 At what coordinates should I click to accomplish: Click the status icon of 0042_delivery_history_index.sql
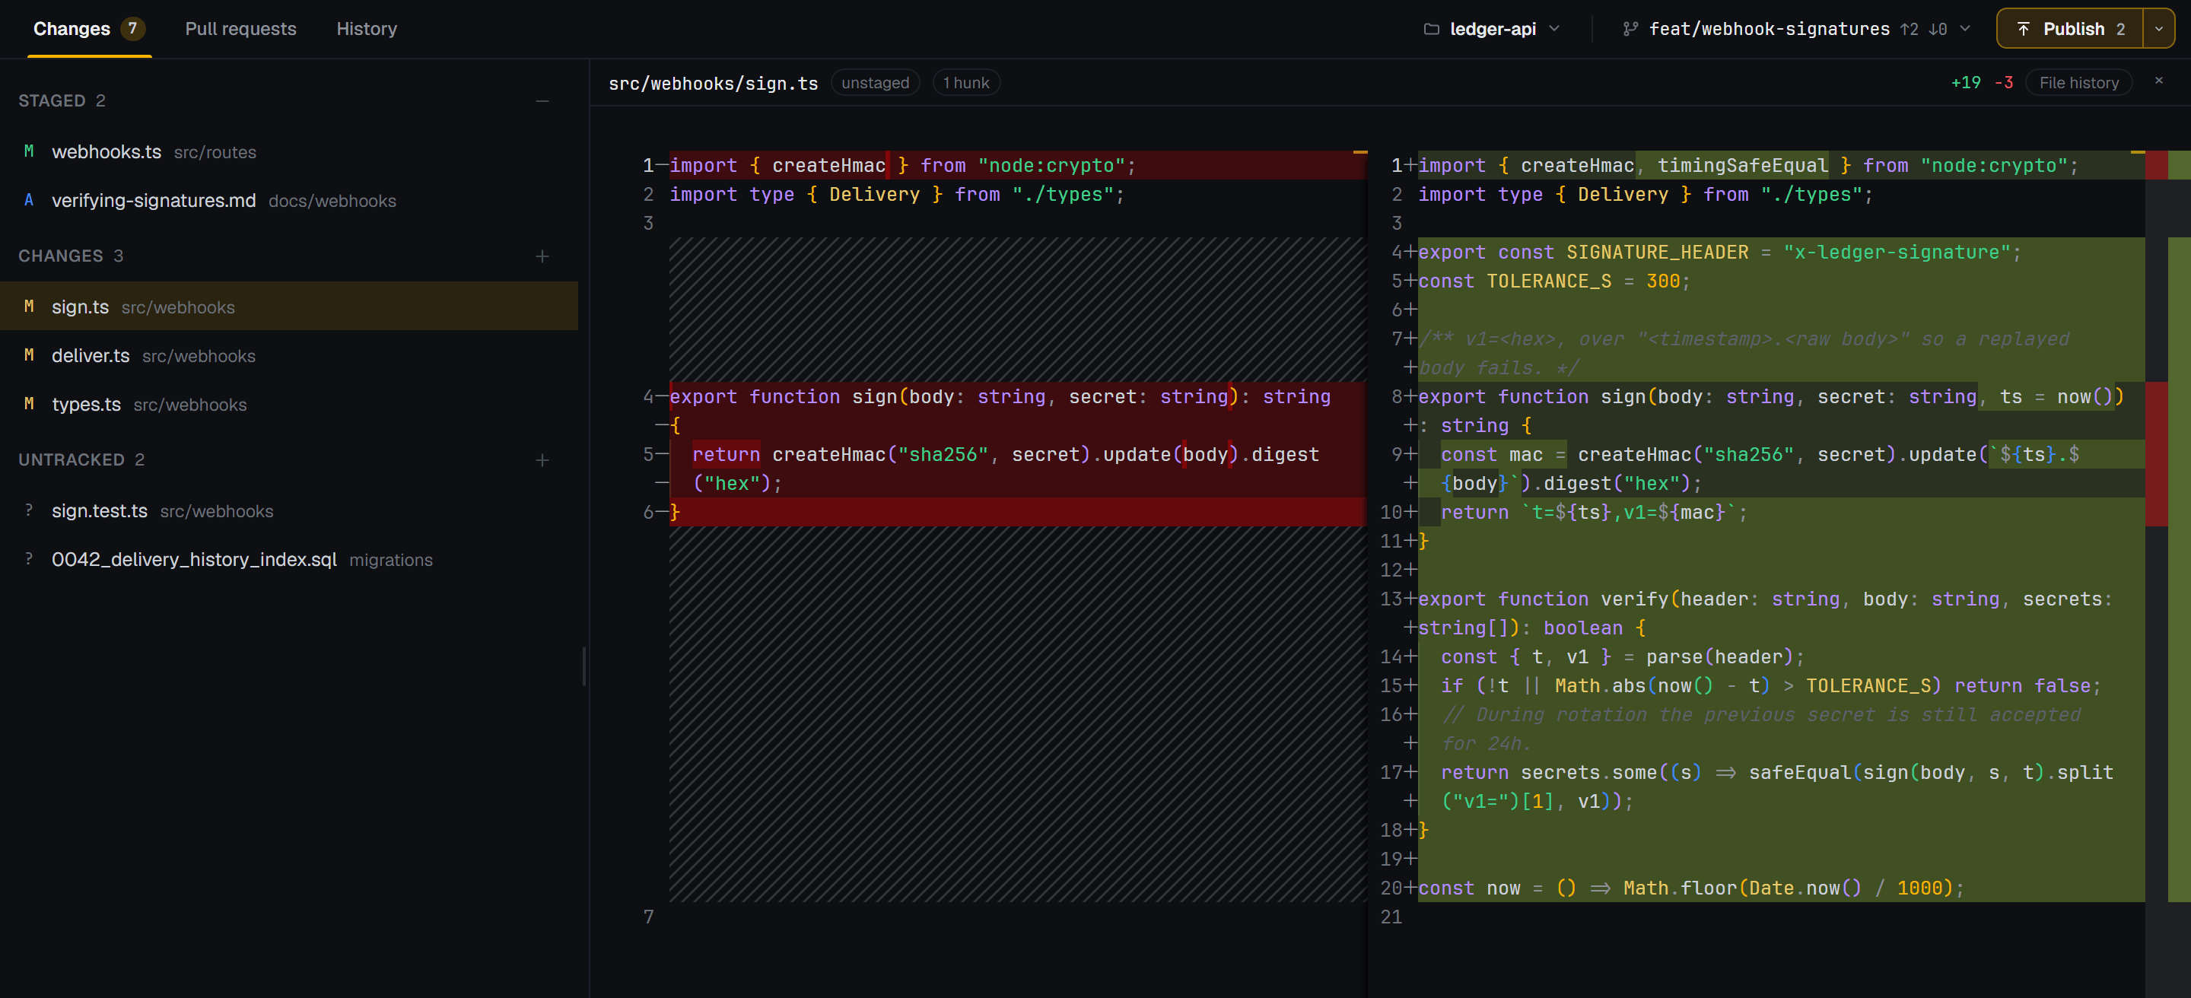(x=29, y=558)
